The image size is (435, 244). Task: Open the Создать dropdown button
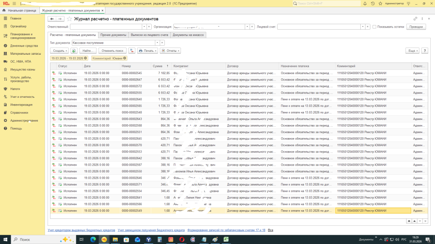pos(59,51)
